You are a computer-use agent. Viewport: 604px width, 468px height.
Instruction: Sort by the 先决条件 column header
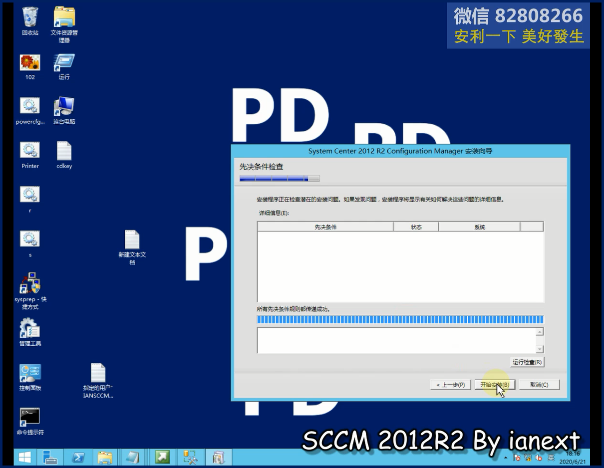[325, 227]
